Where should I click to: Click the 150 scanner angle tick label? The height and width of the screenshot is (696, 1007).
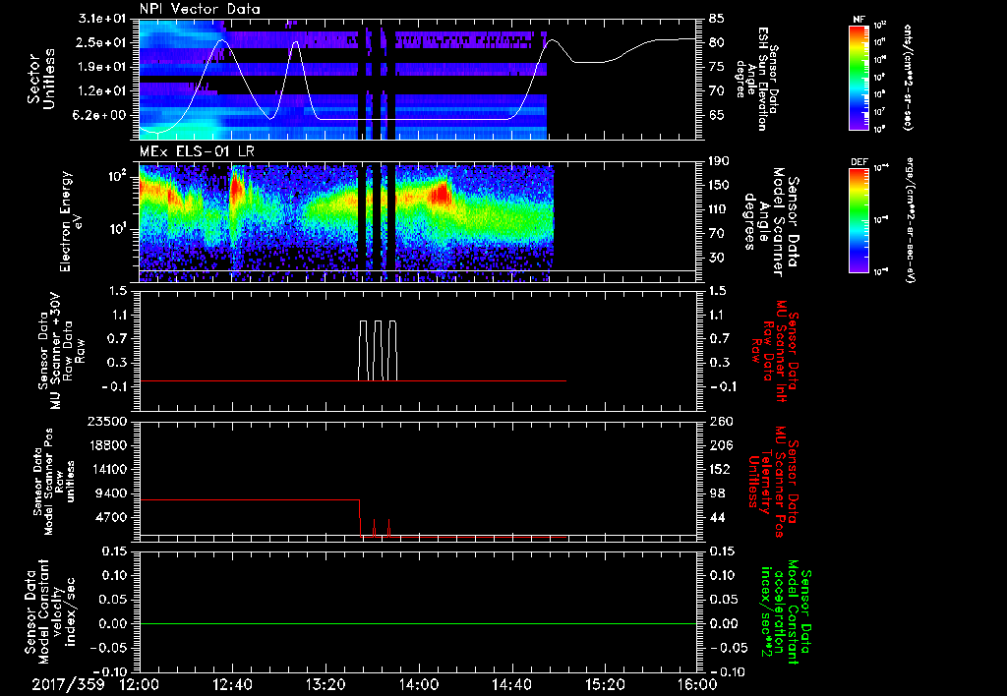[x=721, y=186]
